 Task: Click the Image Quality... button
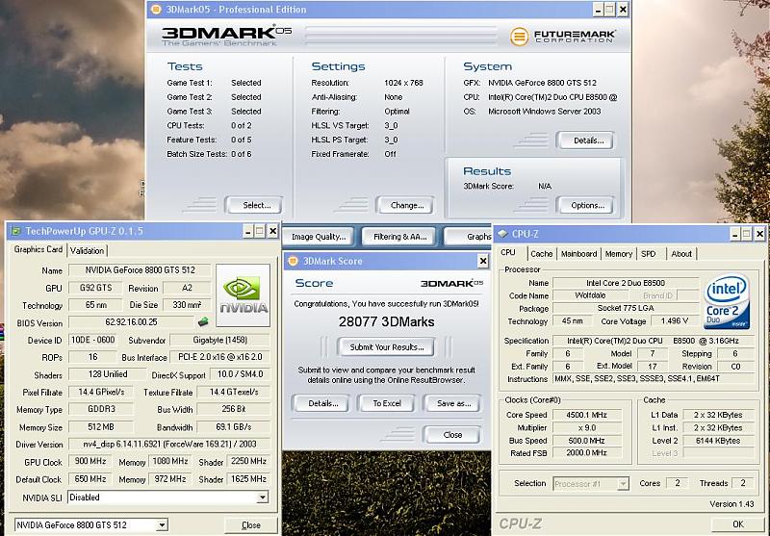click(319, 237)
